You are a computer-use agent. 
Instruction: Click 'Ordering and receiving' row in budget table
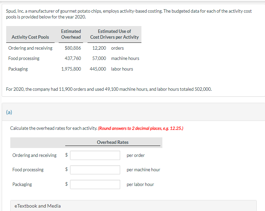(x=30, y=48)
